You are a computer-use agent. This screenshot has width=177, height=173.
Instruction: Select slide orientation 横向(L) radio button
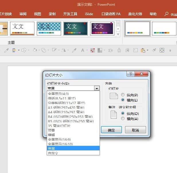[123, 100]
